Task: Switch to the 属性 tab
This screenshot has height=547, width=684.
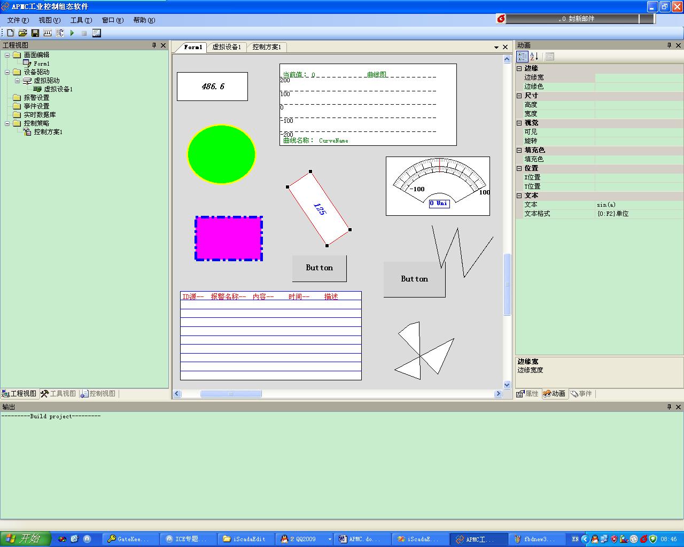Action: 528,394
